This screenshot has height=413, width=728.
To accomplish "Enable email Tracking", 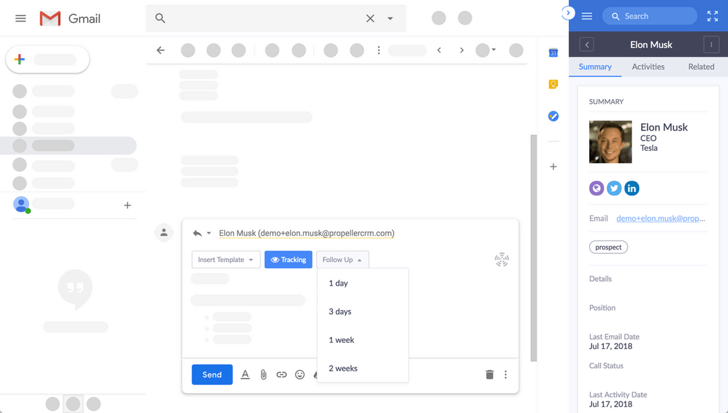I will point(289,259).
